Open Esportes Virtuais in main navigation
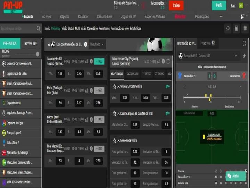Screen dimensions: 250x188 155,17
